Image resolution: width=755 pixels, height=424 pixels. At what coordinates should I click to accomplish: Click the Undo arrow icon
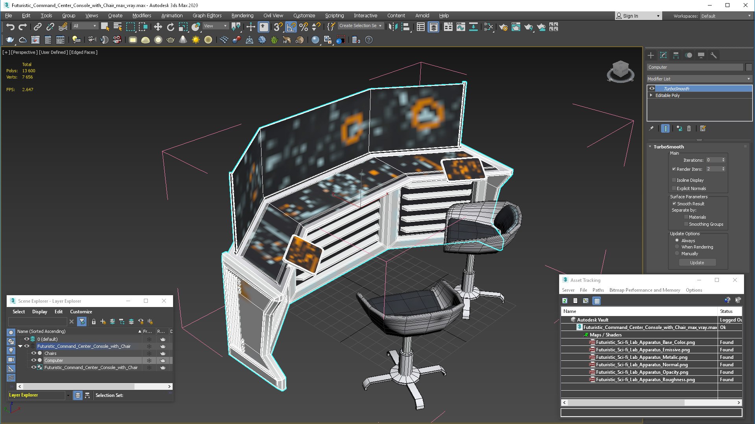10,27
